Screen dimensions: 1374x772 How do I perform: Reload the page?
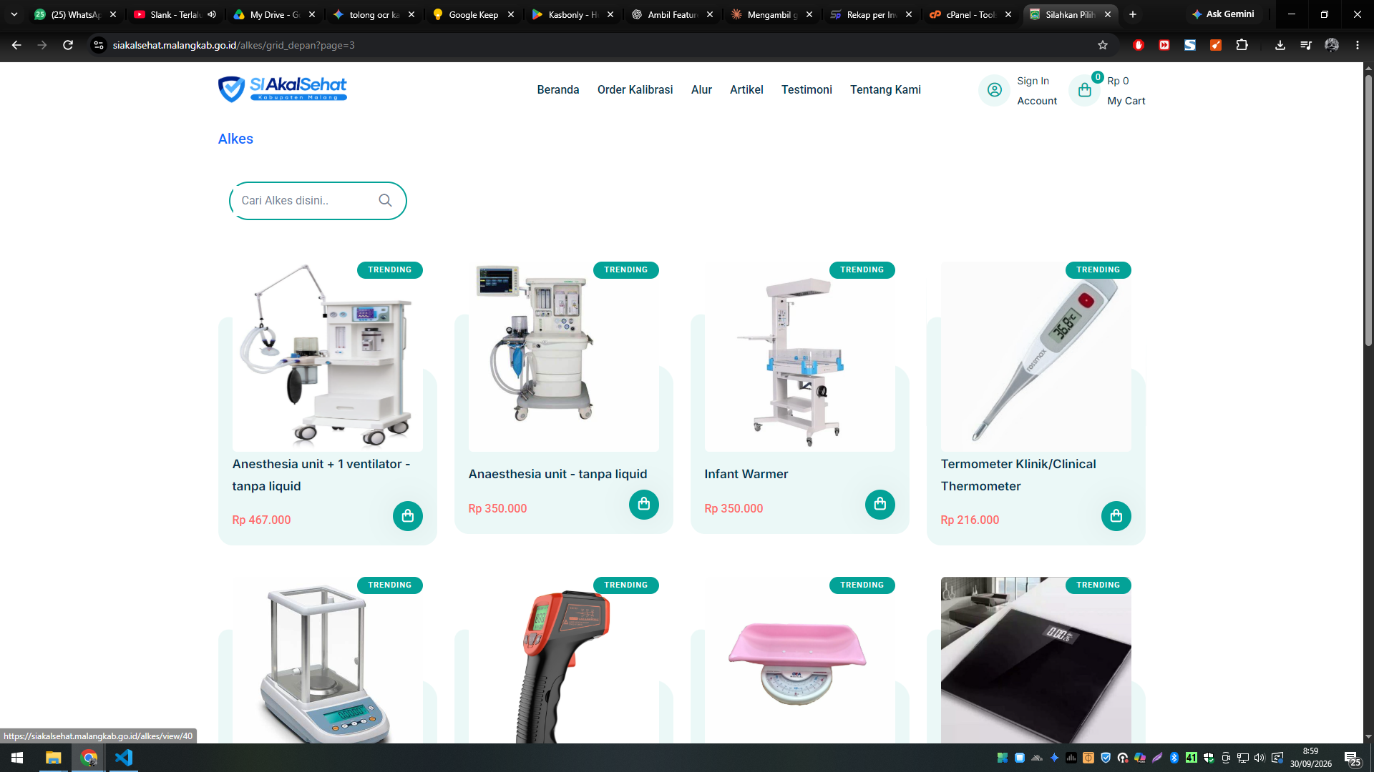[x=68, y=45]
